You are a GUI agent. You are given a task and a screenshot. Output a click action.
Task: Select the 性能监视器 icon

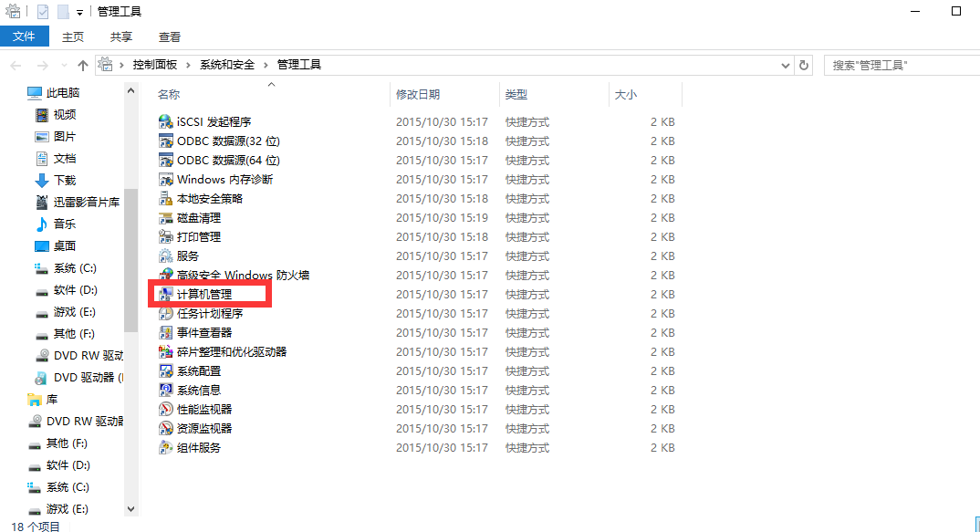tap(166, 409)
